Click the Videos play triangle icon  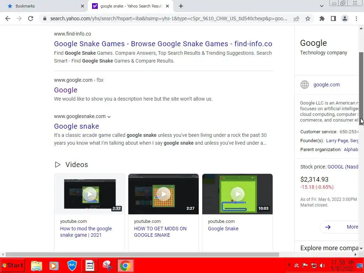click(58, 165)
